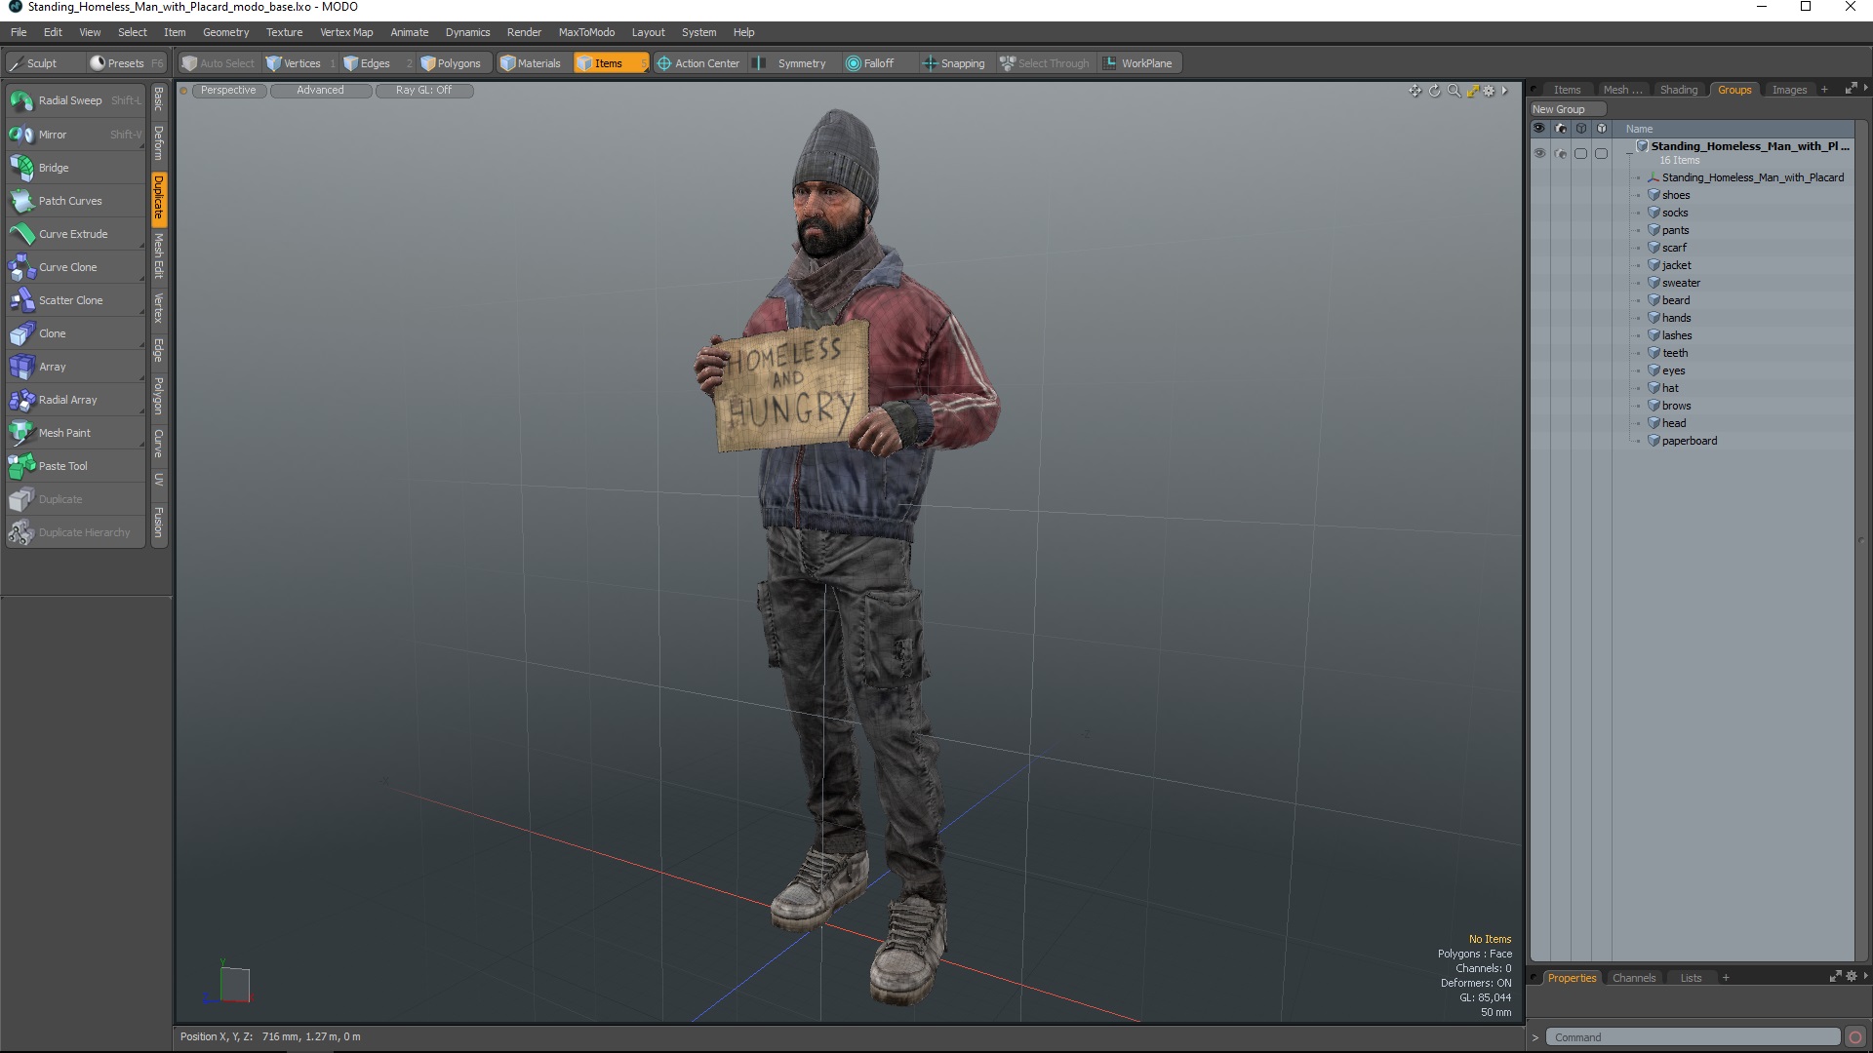
Task: Click the viewport pan (move) icon
Action: coord(1415,91)
